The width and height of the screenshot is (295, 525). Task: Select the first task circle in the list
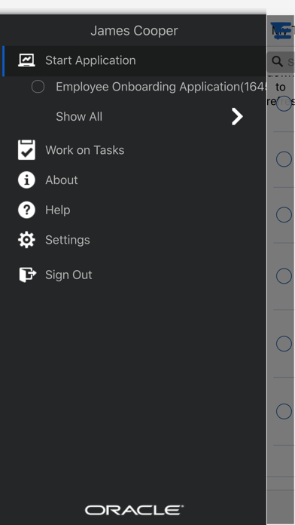[x=284, y=104]
